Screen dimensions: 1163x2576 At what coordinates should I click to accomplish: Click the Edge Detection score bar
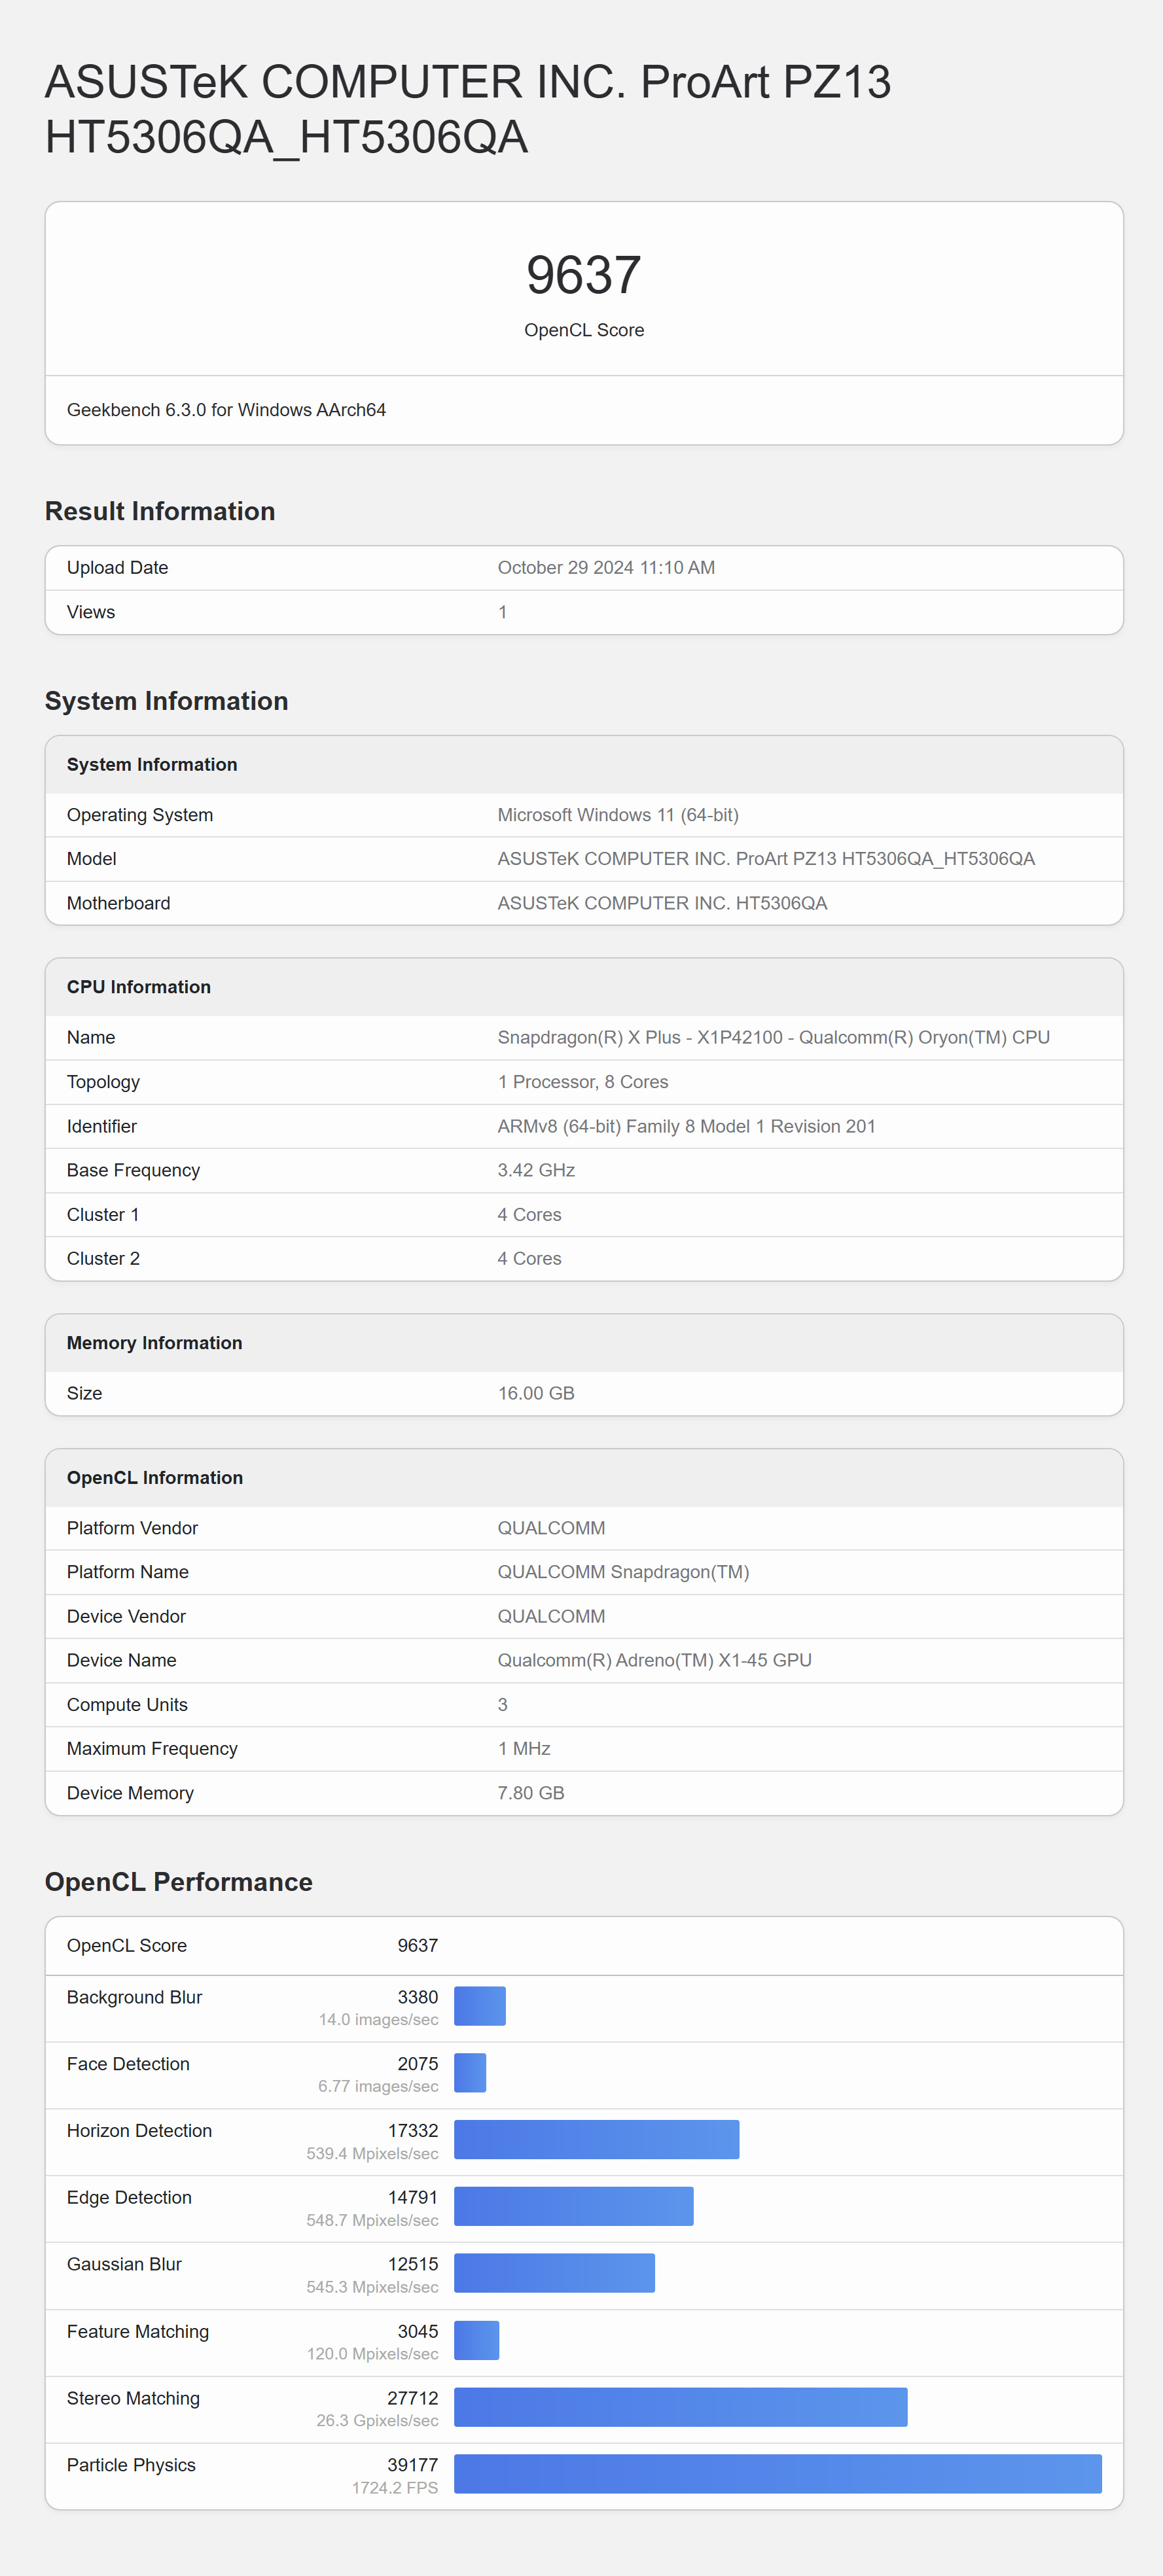point(573,2206)
